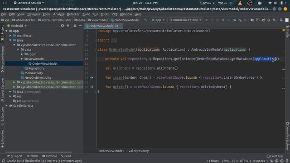Click the user avatar icon in toolbar
This screenshot has height=163, width=290.
[287, 20]
